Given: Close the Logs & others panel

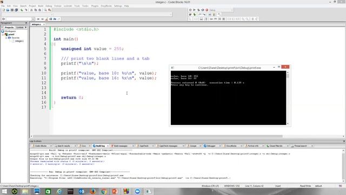Looking at the screenshot, I should [x=344, y=141].
